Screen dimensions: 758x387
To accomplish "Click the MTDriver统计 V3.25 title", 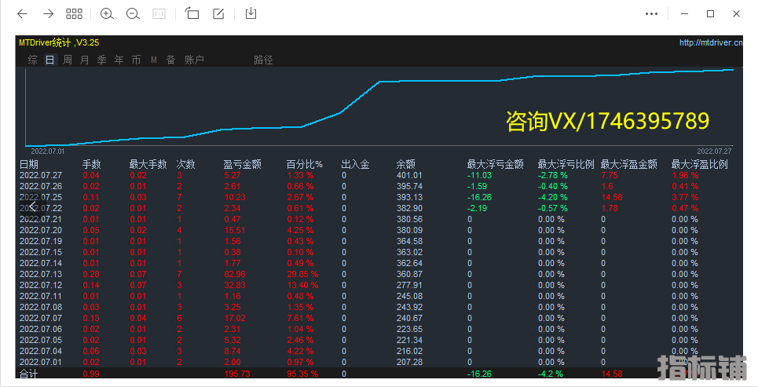I will point(59,42).
